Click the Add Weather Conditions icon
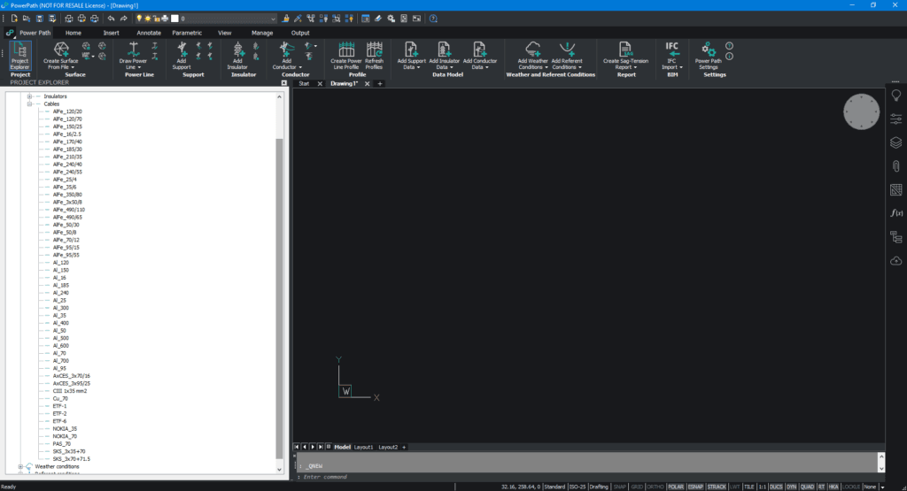Image resolution: width=907 pixels, height=491 pixels. [532, 50]
